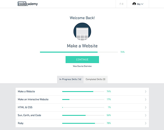Click the chevron on Make an Interactive Website row
Screen dimensions: 164x130
[146, 99]
